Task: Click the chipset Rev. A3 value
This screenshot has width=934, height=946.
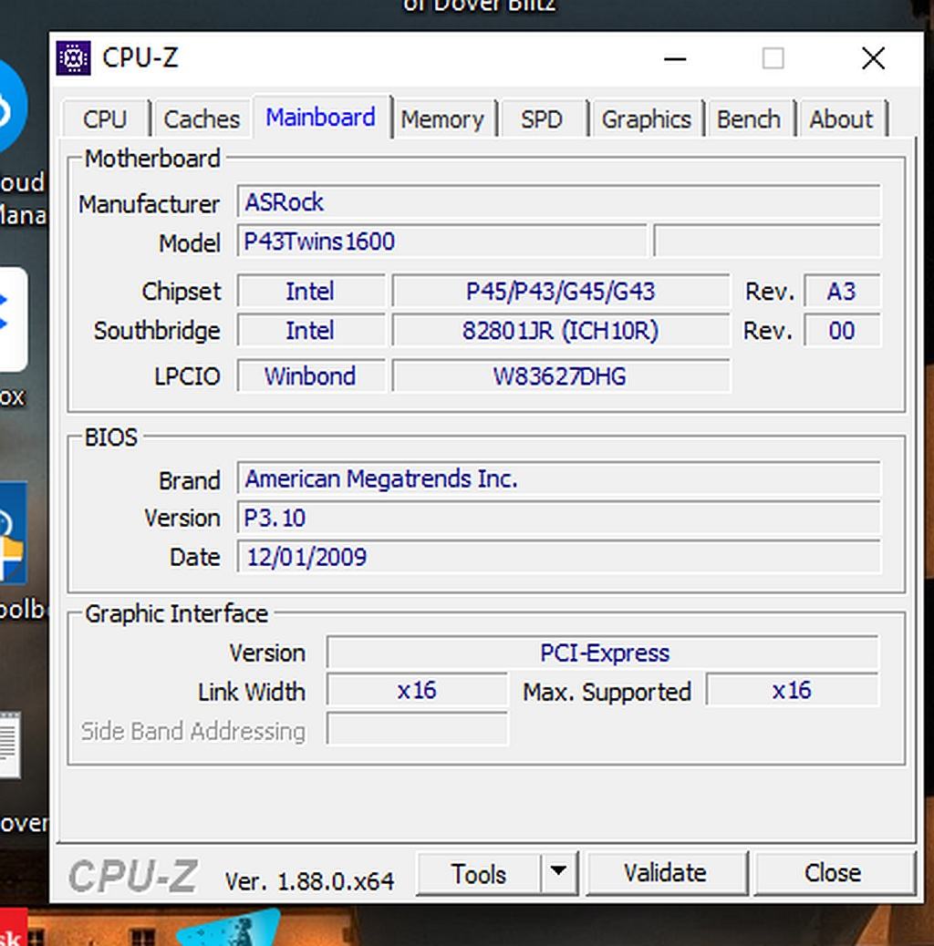Action: click(842, 292)
